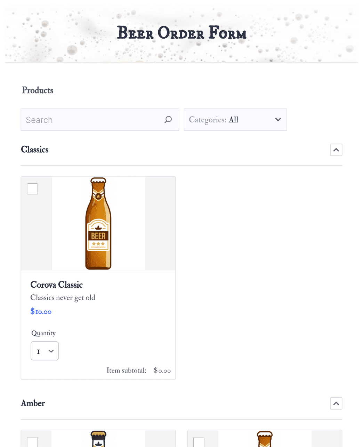Click the Amber section heading
363x447 pixels.
(33, 403)
